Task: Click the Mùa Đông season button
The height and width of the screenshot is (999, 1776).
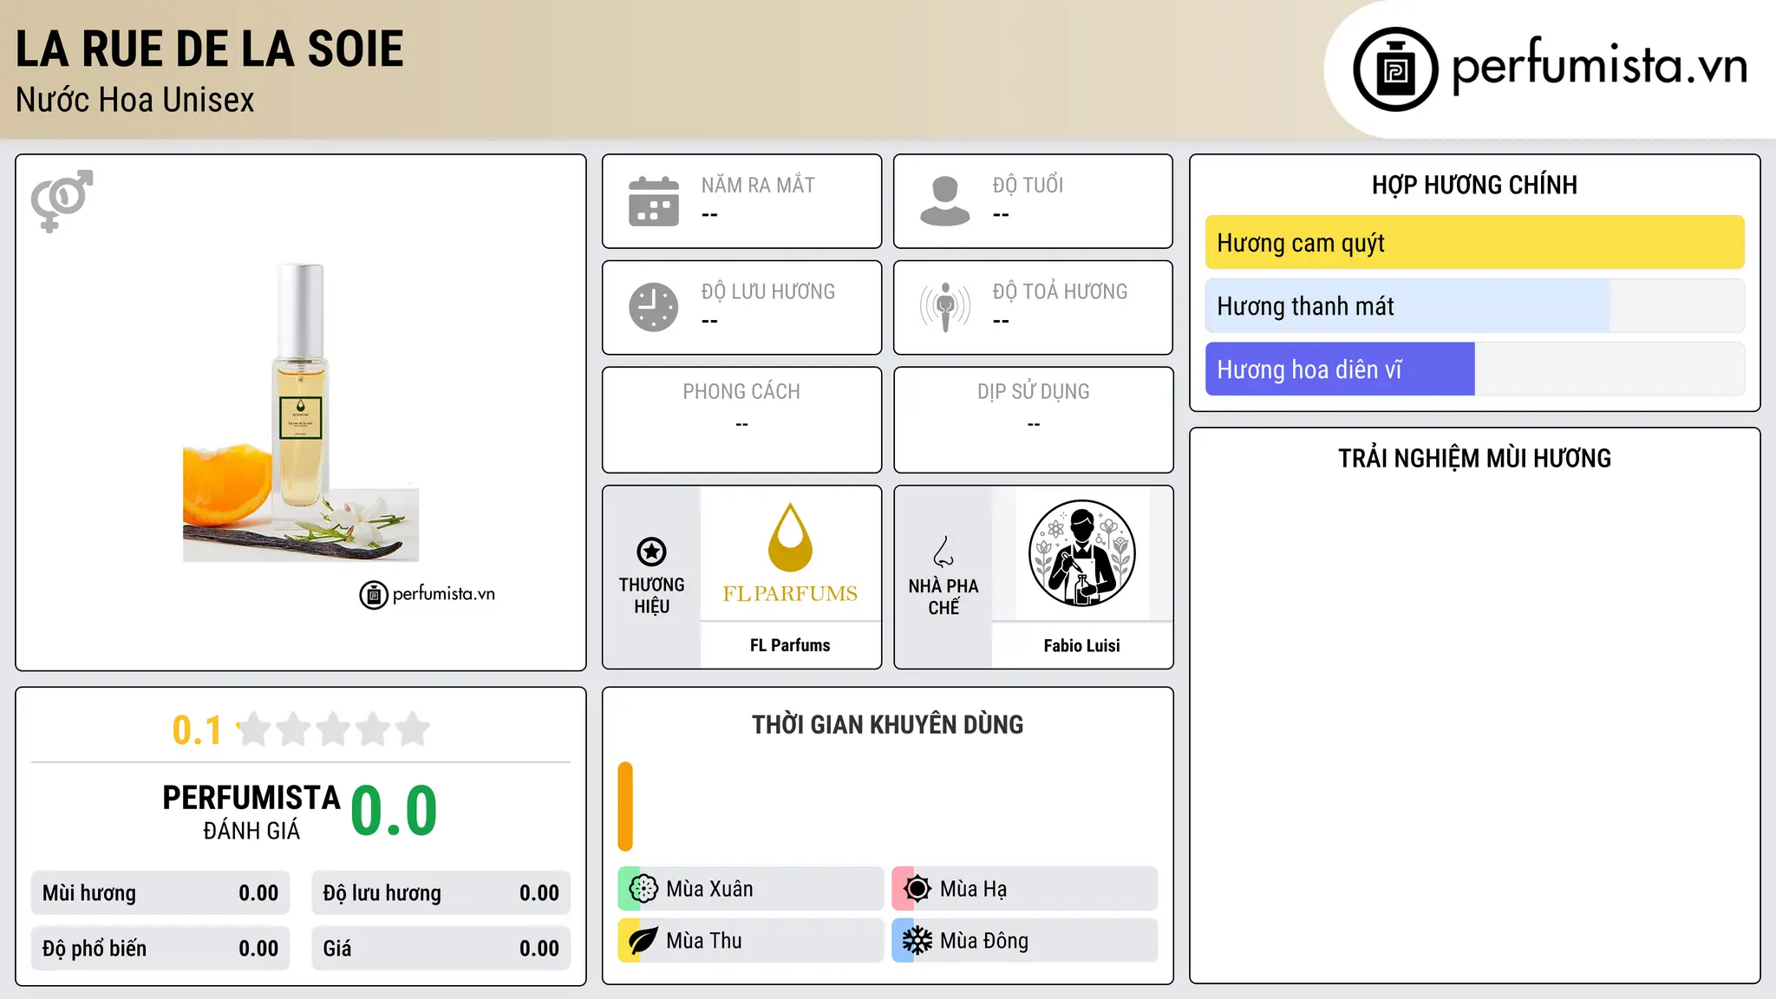Action: tap(1024, 941)
